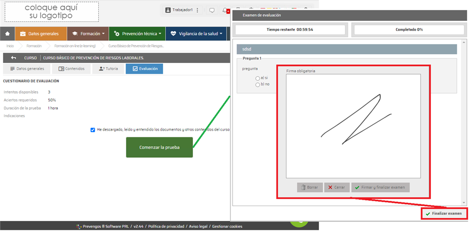The image size is (469, 231).
Task: Select answer option a) si
Action: pos(257,78)
